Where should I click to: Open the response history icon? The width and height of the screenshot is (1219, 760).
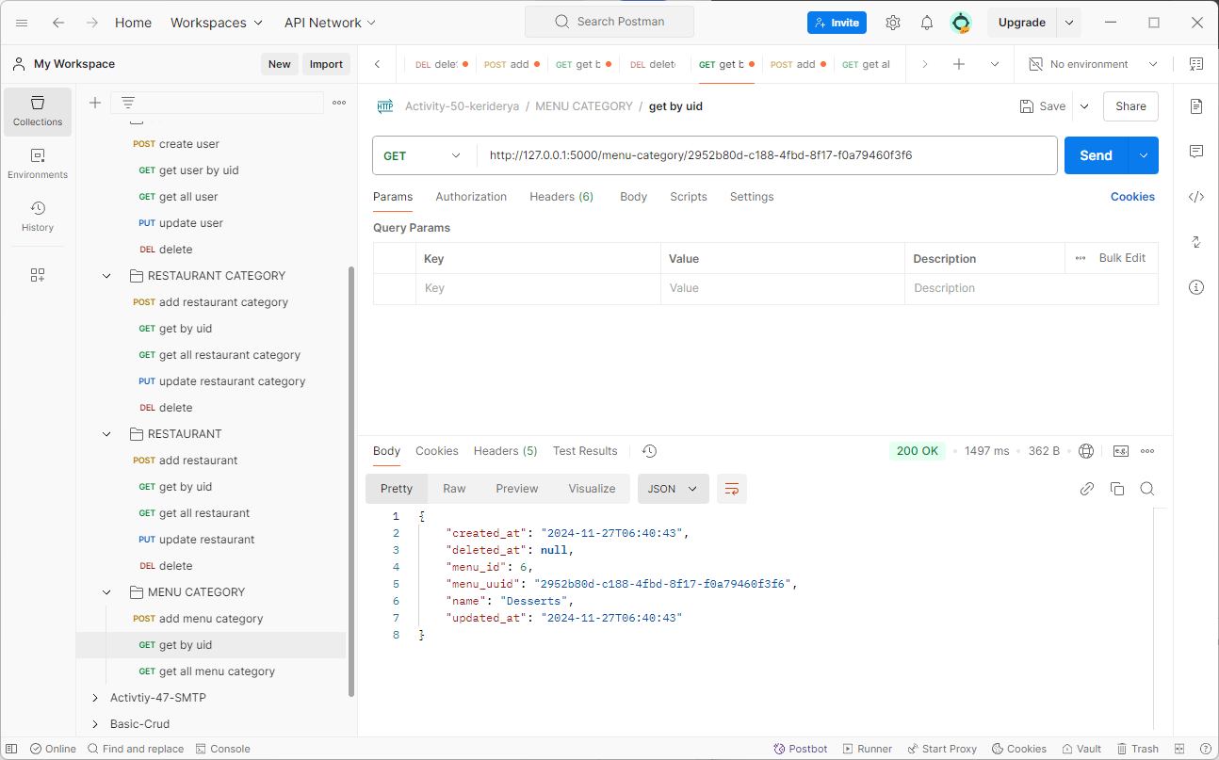point(649,451)
